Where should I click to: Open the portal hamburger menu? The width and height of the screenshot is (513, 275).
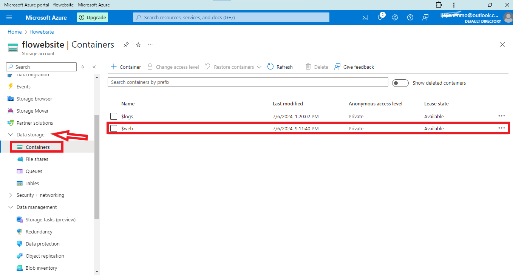tap(9, 17)
